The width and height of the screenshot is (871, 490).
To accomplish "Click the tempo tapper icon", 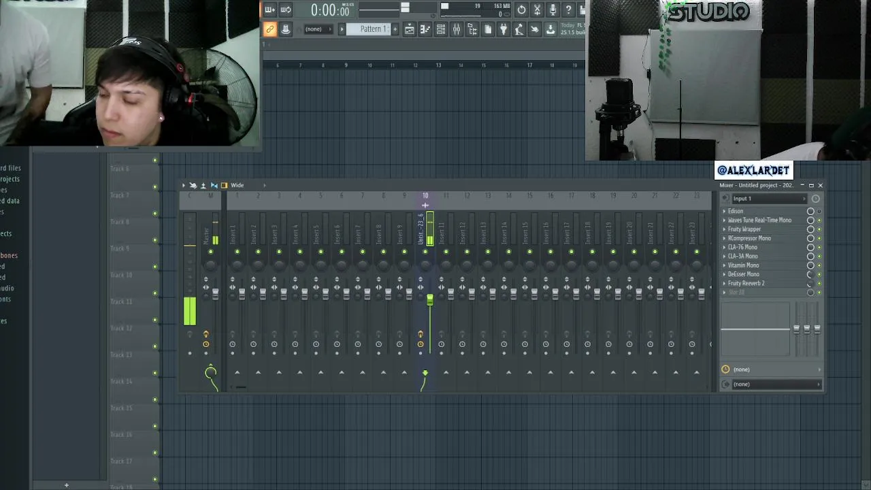I will 519,29.
